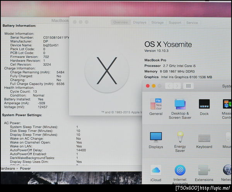Screen dimensions: 232x192
Task: Select Amperage value -509
Action: tap(41, 103)
